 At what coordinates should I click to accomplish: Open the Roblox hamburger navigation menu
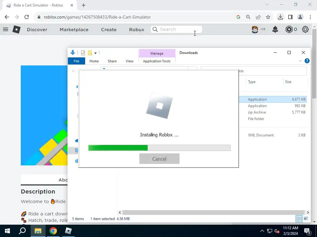click(x=6, y=29)
